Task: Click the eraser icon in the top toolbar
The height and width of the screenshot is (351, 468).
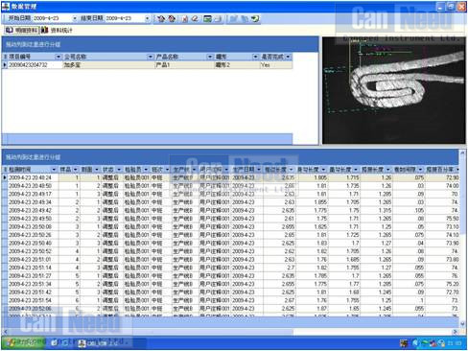Action: pyautogui.click(x=195, y=19)
